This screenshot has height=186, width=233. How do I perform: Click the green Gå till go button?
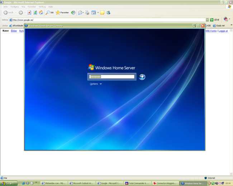214,20
